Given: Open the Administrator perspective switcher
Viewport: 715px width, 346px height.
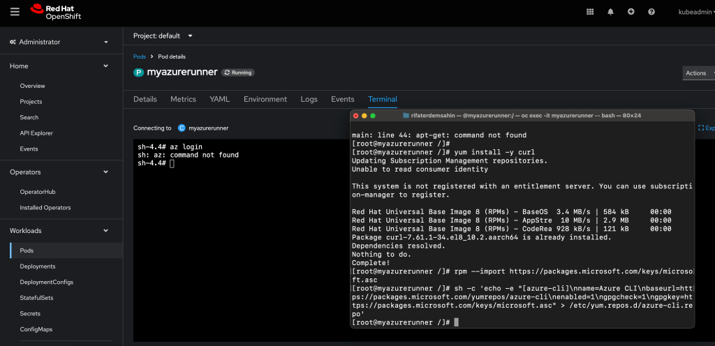Looking at the screenshot, I should (59, 42).
